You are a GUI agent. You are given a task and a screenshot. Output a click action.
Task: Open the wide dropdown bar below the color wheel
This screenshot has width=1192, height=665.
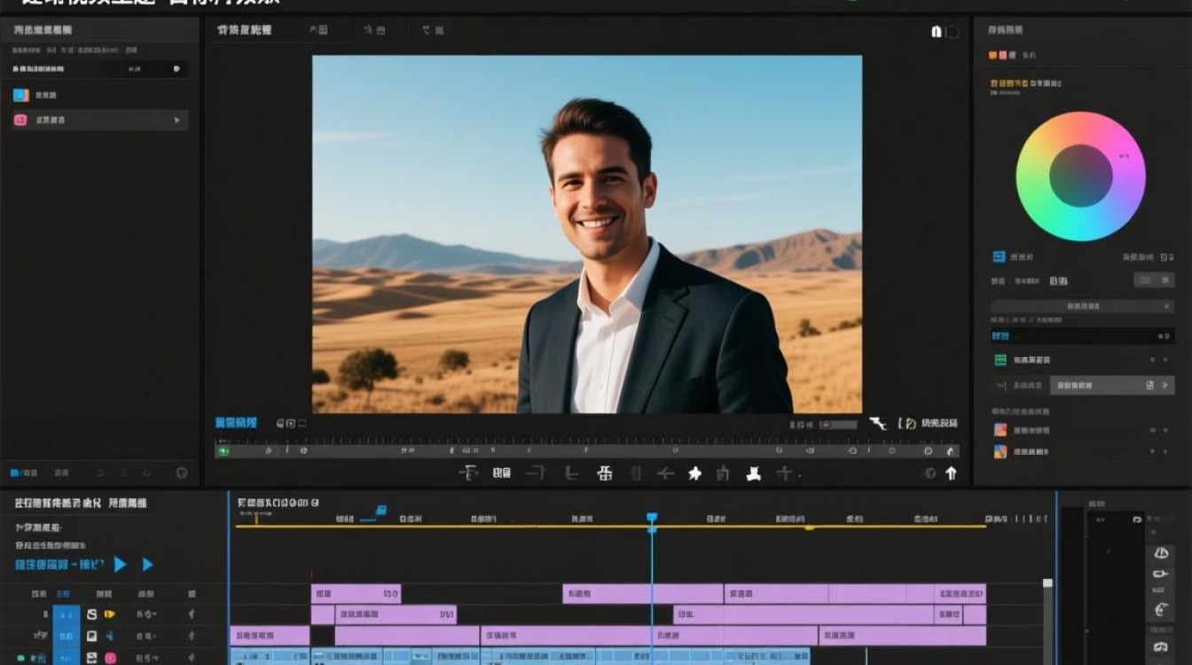click(1082, 306)
